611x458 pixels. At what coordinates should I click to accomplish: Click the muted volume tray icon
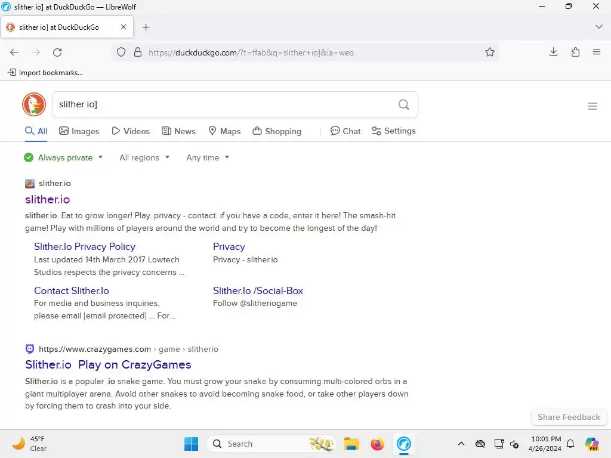(514, 444)
